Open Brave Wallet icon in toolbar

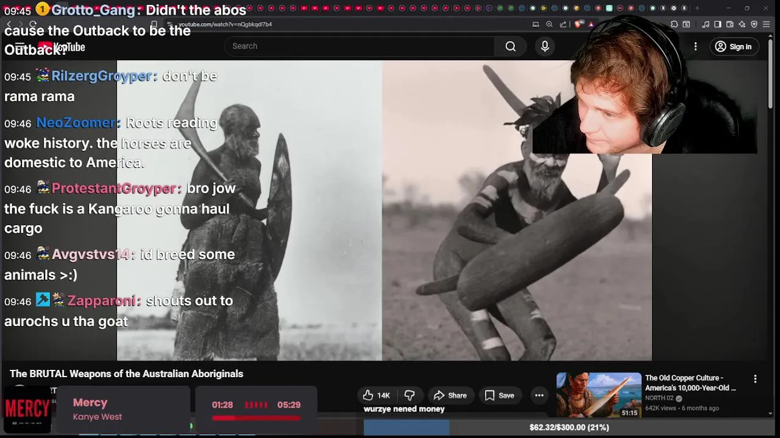(x=730, y=24)
